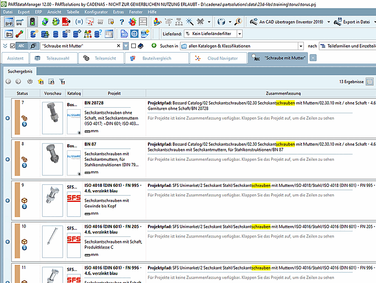Click the orange status bar of row 9
Viewport: 376px width, 283px height.
point(17,200)
